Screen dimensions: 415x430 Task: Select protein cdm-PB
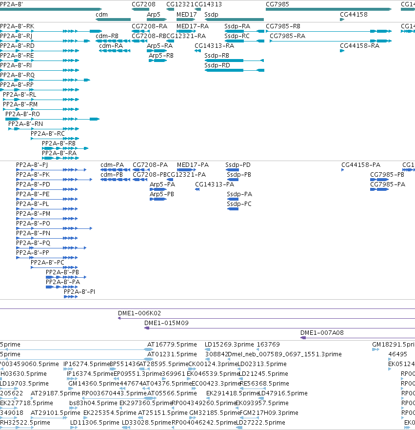click(115, 180)
